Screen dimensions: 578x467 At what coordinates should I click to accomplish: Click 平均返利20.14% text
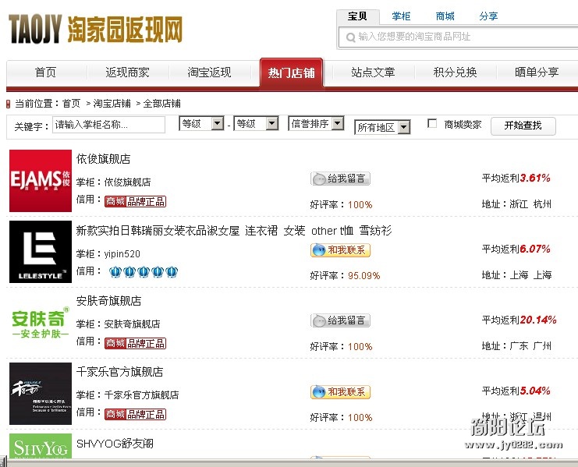click(x=519, y=320)
